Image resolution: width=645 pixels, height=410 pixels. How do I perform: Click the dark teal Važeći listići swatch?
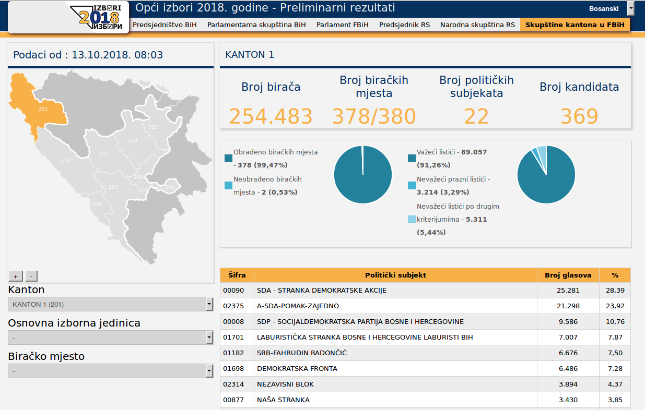pos(412,158)
